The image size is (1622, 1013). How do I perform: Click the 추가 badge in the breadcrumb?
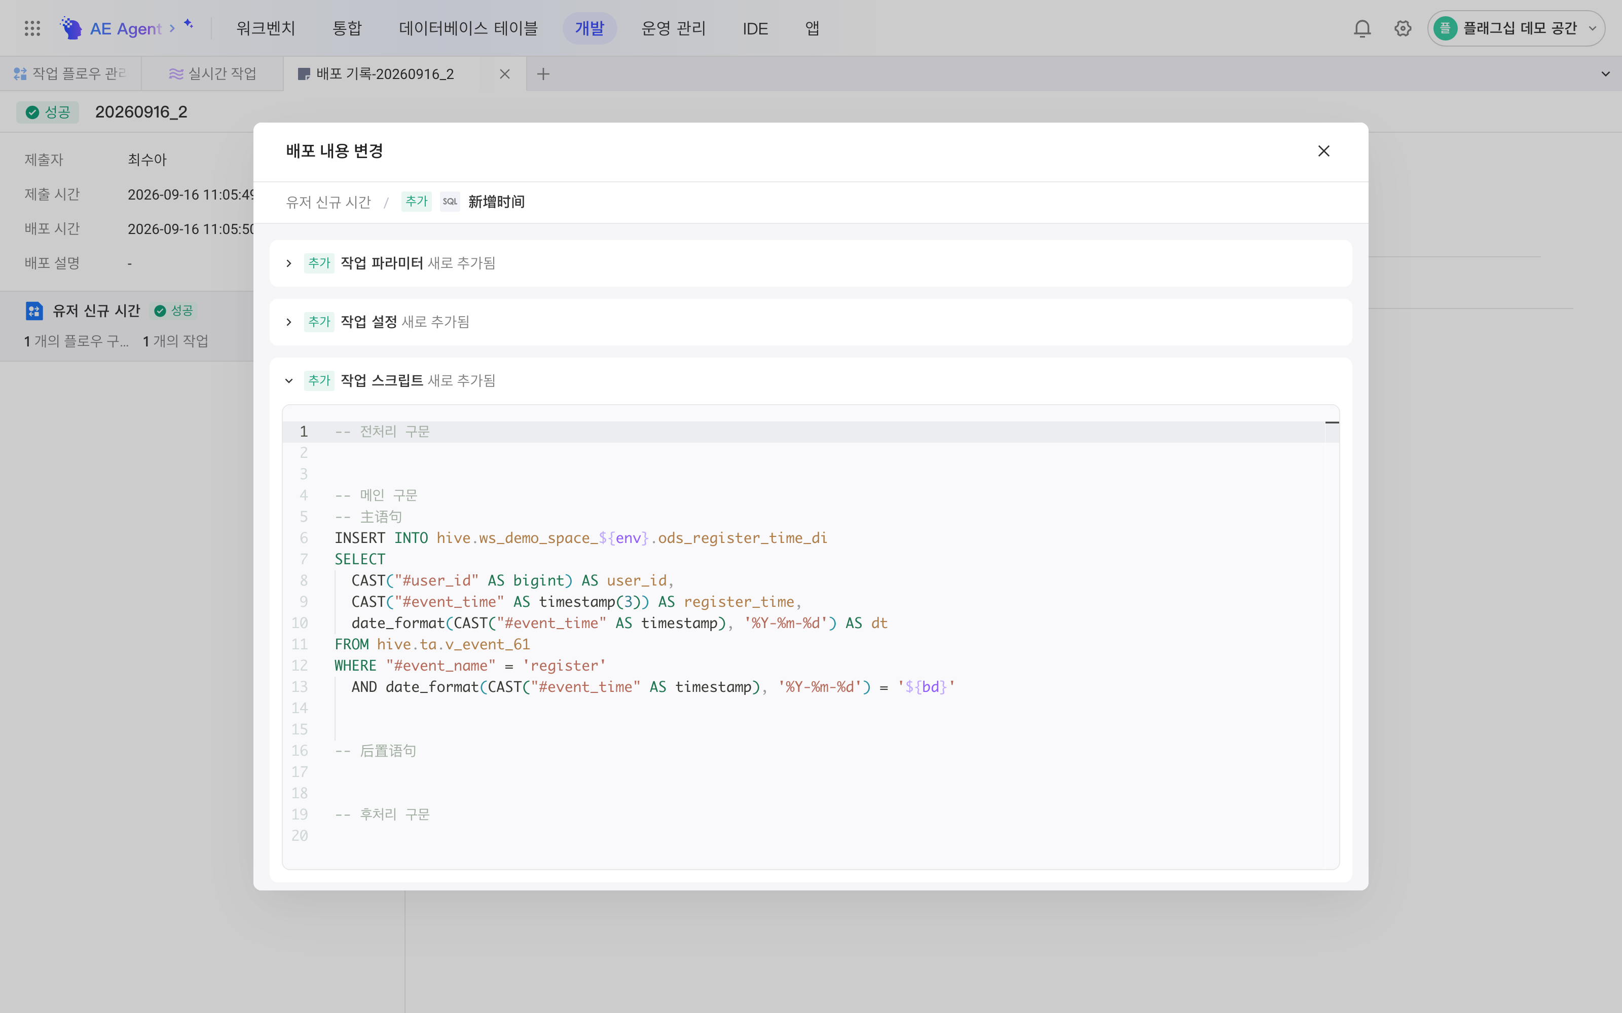(416, 201)
